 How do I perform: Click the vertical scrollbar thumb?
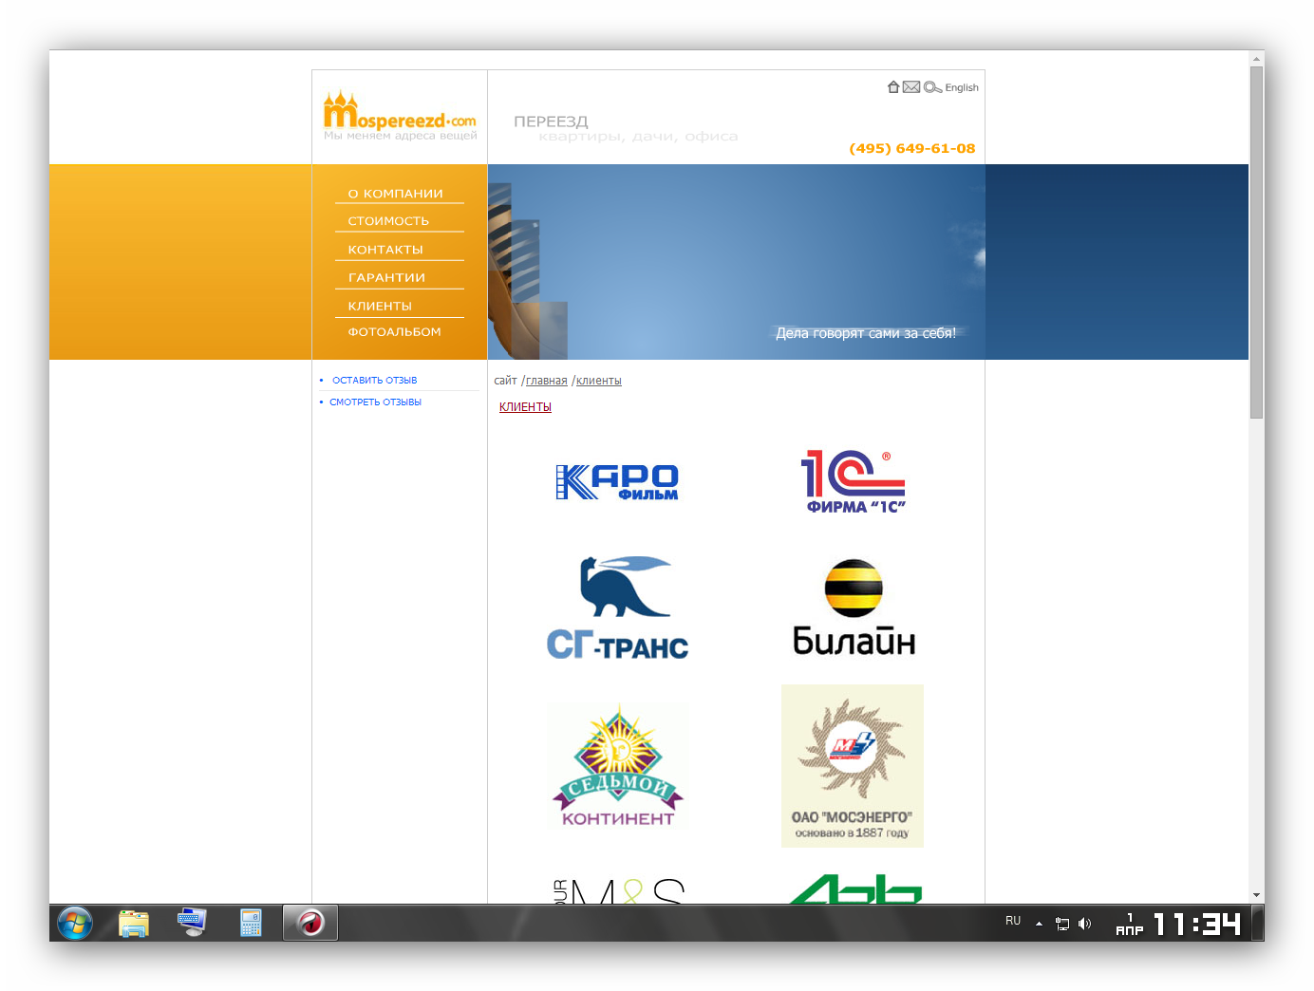tap(1257, 242)
